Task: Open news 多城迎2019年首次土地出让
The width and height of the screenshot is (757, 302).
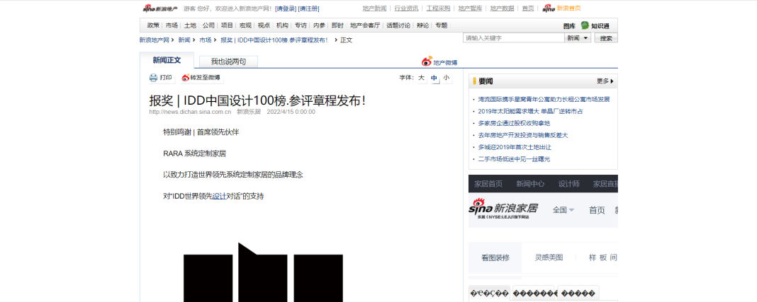Action: (514, 147)
